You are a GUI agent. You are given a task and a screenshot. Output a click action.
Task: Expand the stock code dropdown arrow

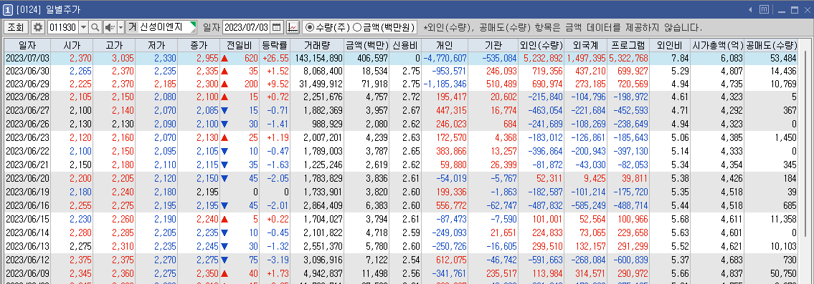[x=84, y=27]
